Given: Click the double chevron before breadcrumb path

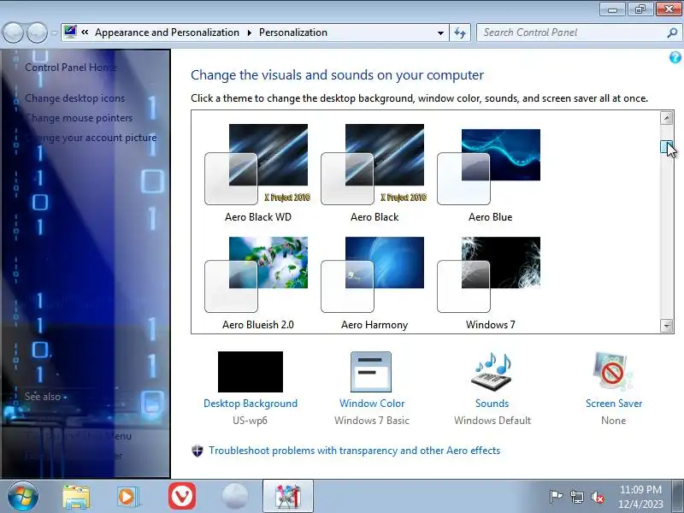Looking at the screenshot, I should (85, 32).
